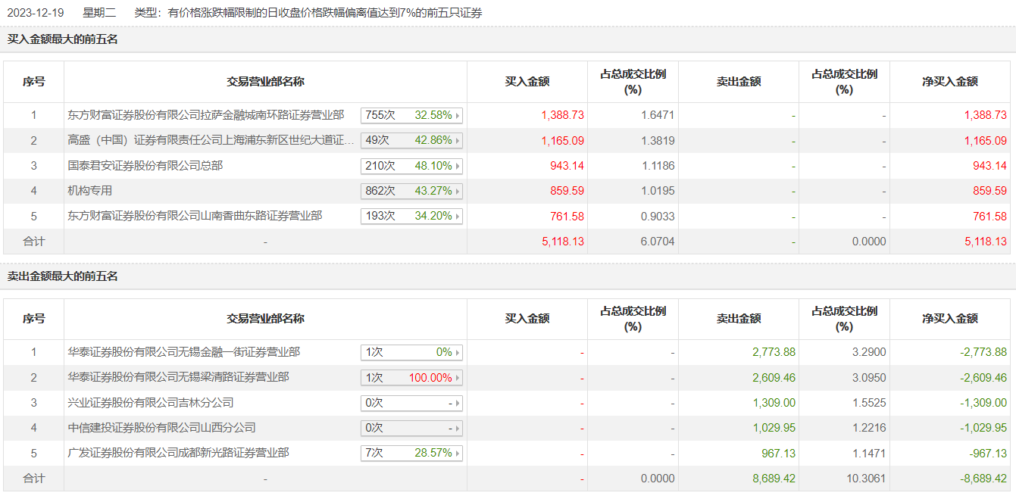
Task: Click sell ratio 1.5525
Action: (870, 403)
